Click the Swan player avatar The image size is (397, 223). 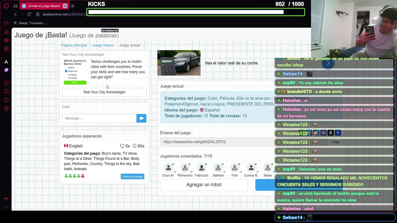[x=268, y=168]
